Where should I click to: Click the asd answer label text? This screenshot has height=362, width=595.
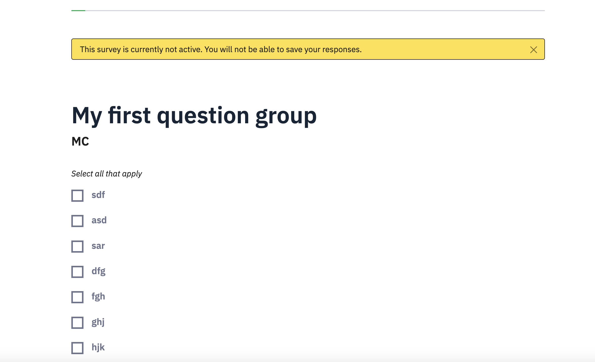click(x=99, y=220)
